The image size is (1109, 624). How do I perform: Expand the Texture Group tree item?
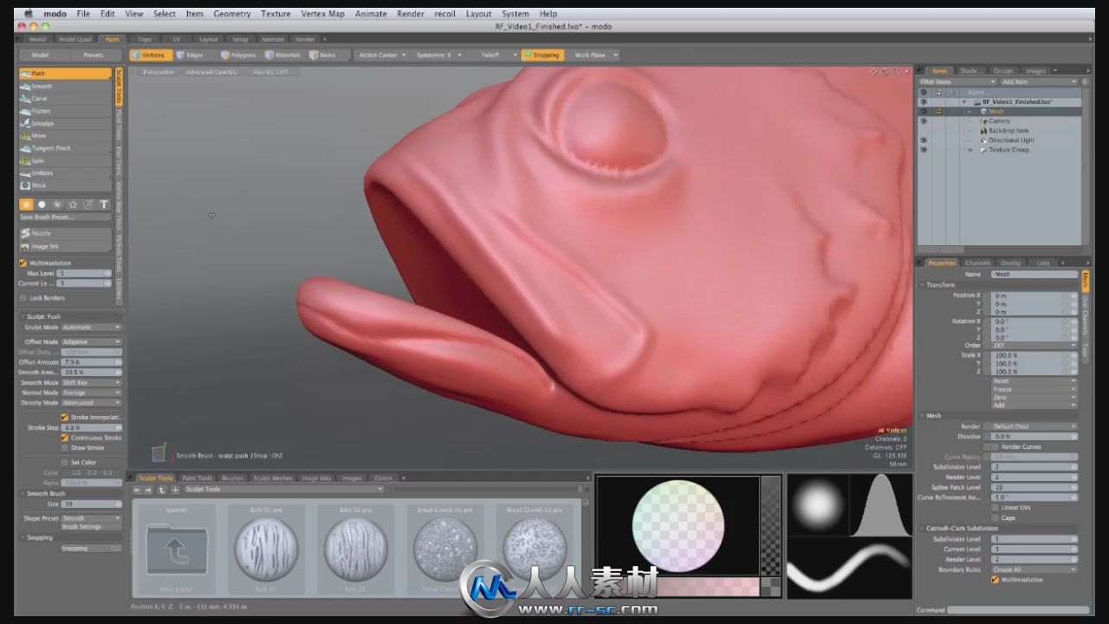point(970,150)
